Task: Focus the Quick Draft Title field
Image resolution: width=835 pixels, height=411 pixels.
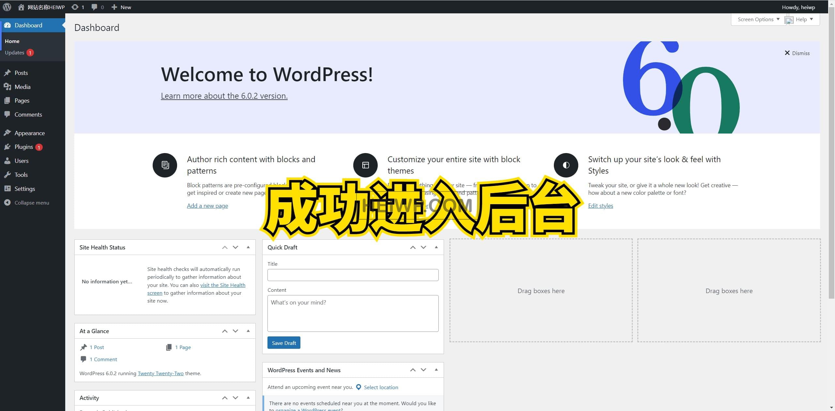Action: click(x=353, y=275)
